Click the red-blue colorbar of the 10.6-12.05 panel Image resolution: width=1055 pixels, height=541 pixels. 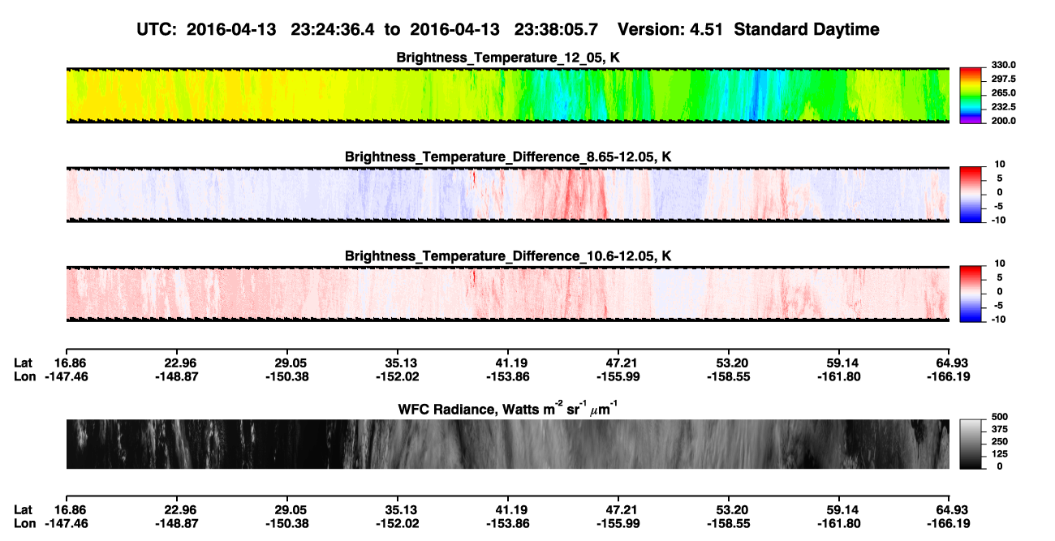pyautogui.click(x=971, y=294)
